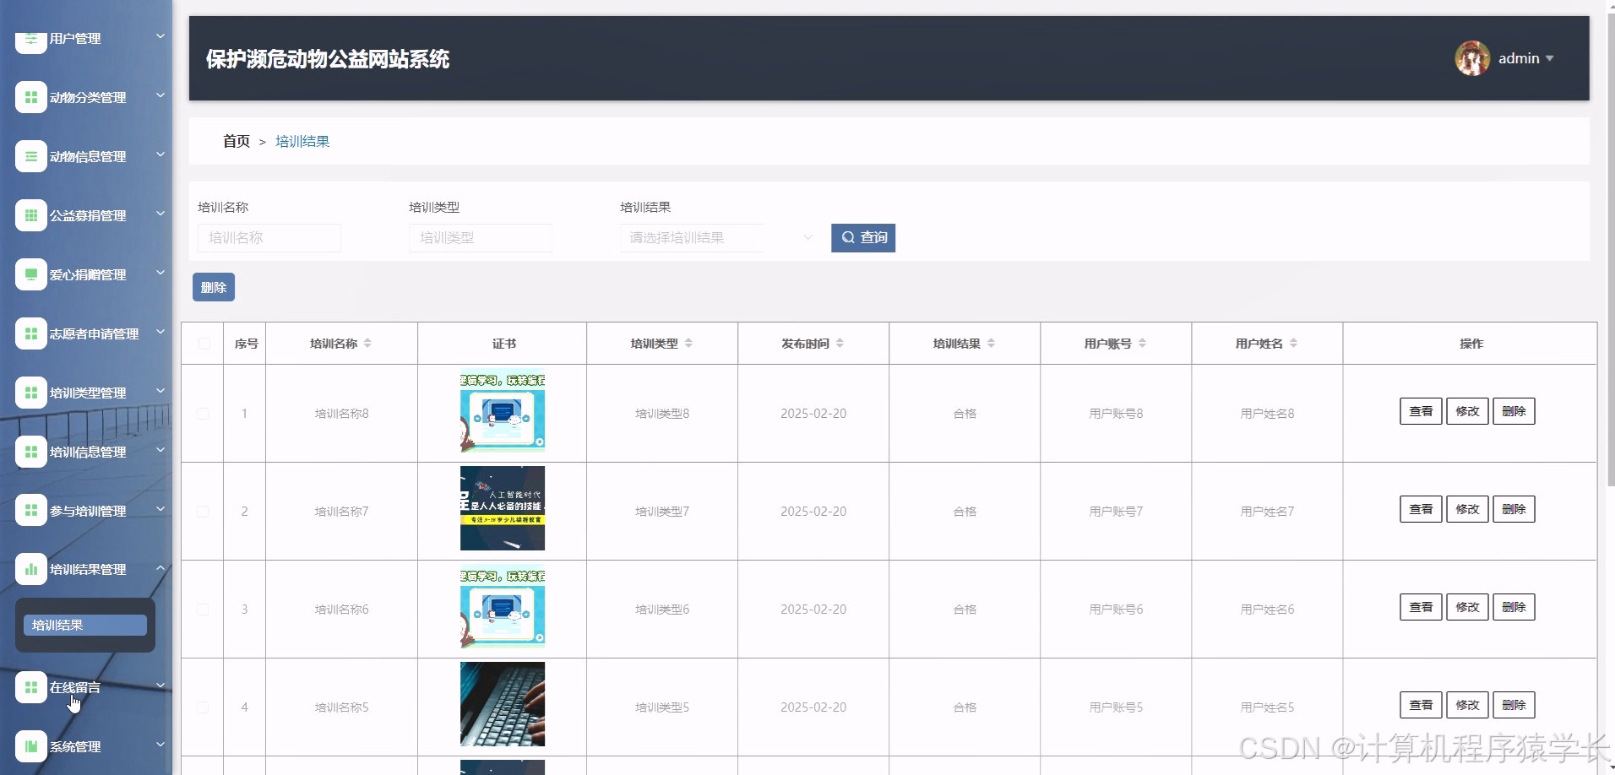The image size is (1615, 775).
Task: Tick the checkbox for row 培训名称5
Action: click(x=203, y=707)
